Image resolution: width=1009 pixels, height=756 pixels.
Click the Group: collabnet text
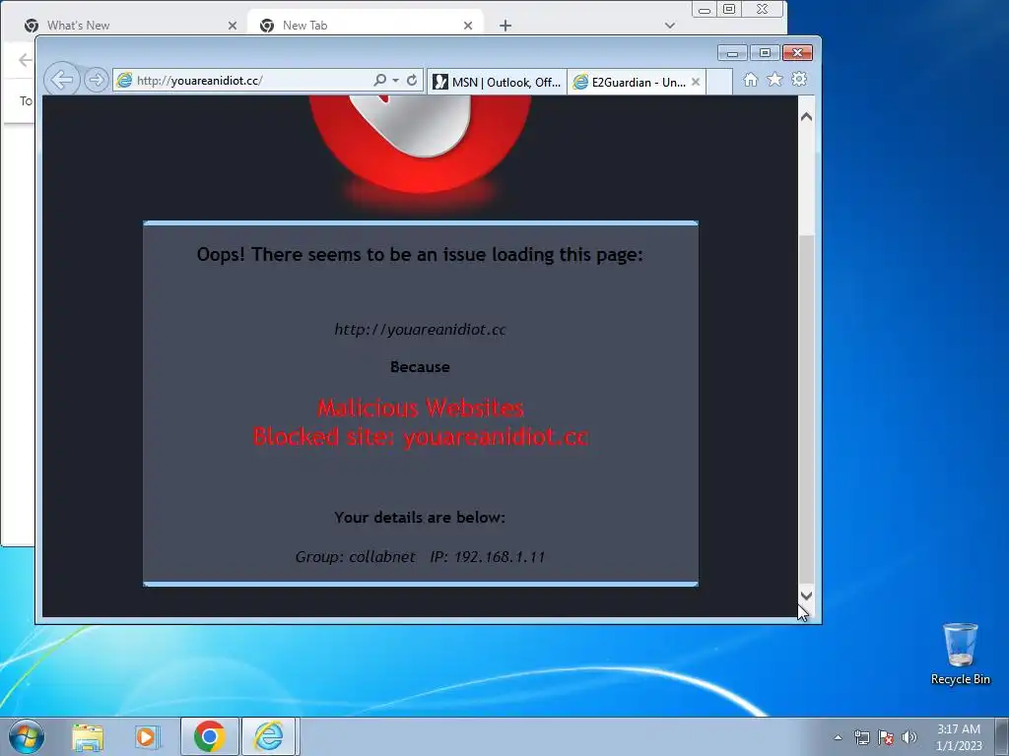(355, 557)
